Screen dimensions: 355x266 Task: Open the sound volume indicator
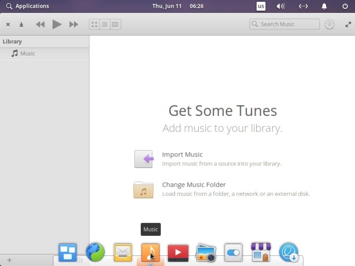[281, 6]
